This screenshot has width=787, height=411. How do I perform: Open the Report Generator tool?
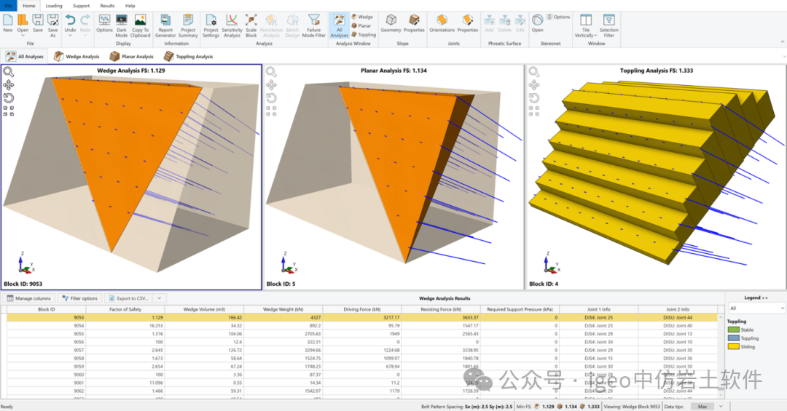click(x=165, y=25)
